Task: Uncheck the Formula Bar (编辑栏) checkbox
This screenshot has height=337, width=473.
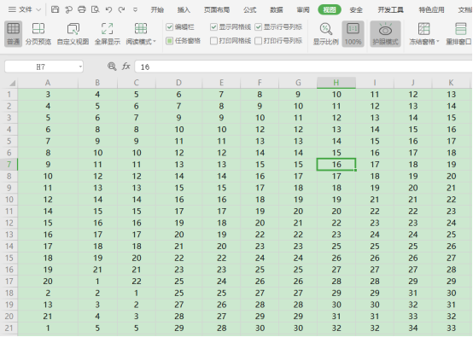Action: [170, 27]
